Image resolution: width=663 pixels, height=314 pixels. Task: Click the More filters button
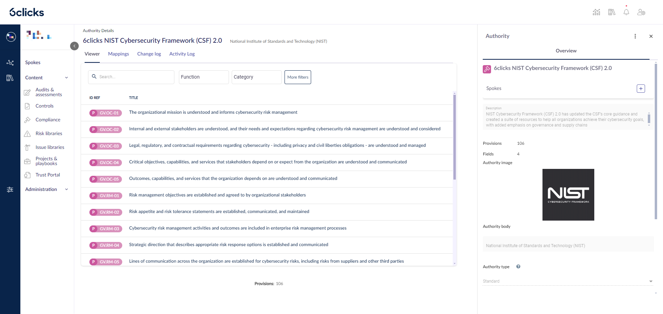point(298,77)
